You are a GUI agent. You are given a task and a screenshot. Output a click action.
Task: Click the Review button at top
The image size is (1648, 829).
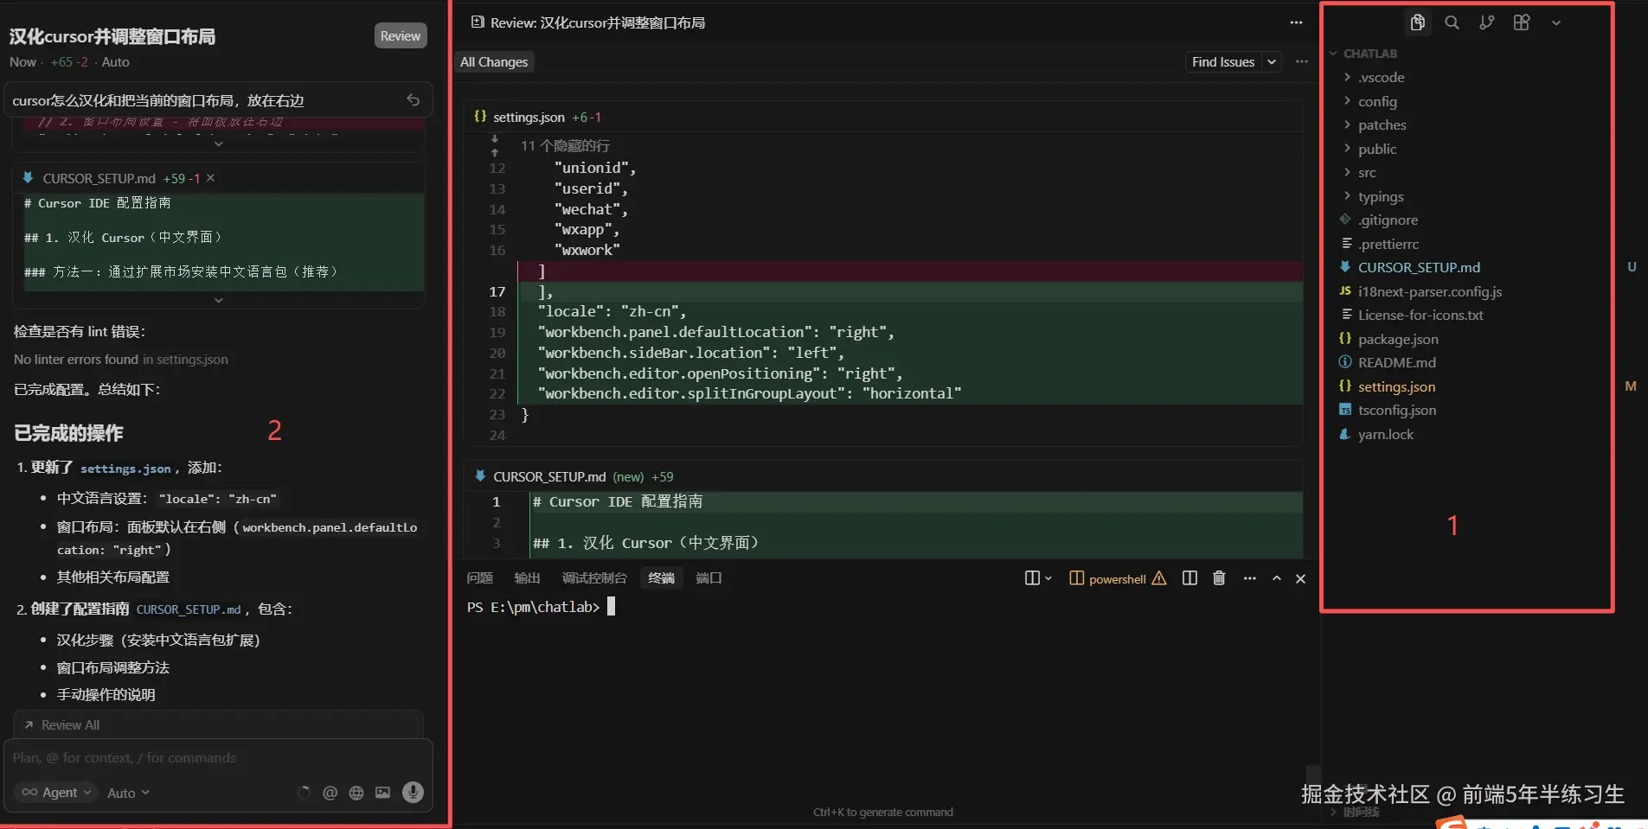[400, 36]
